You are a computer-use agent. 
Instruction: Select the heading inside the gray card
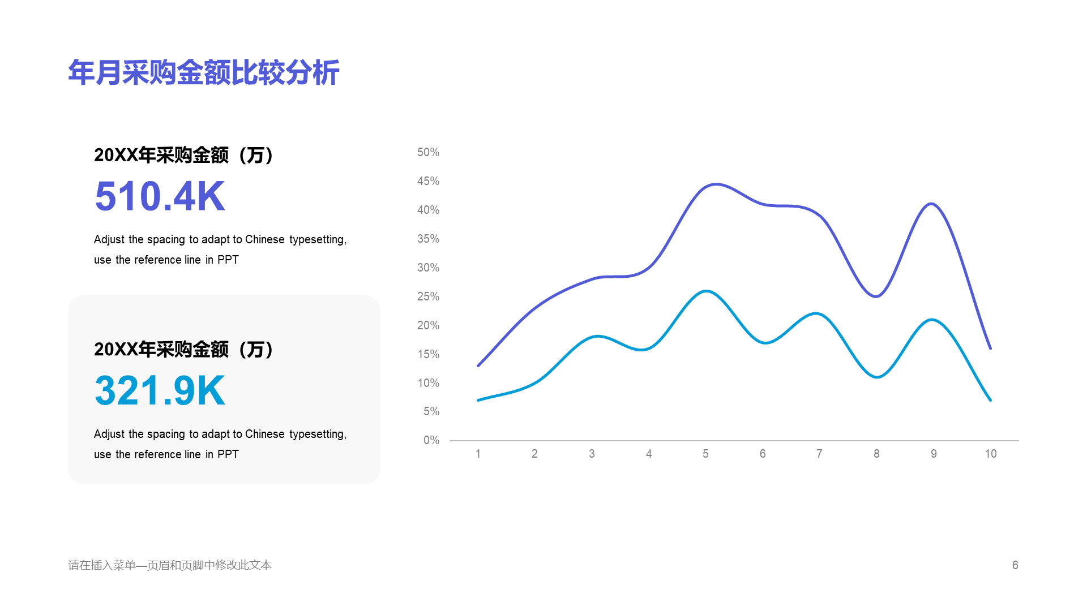coord(185,349)
